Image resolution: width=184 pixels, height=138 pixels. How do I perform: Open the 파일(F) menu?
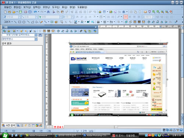(8, 7)
